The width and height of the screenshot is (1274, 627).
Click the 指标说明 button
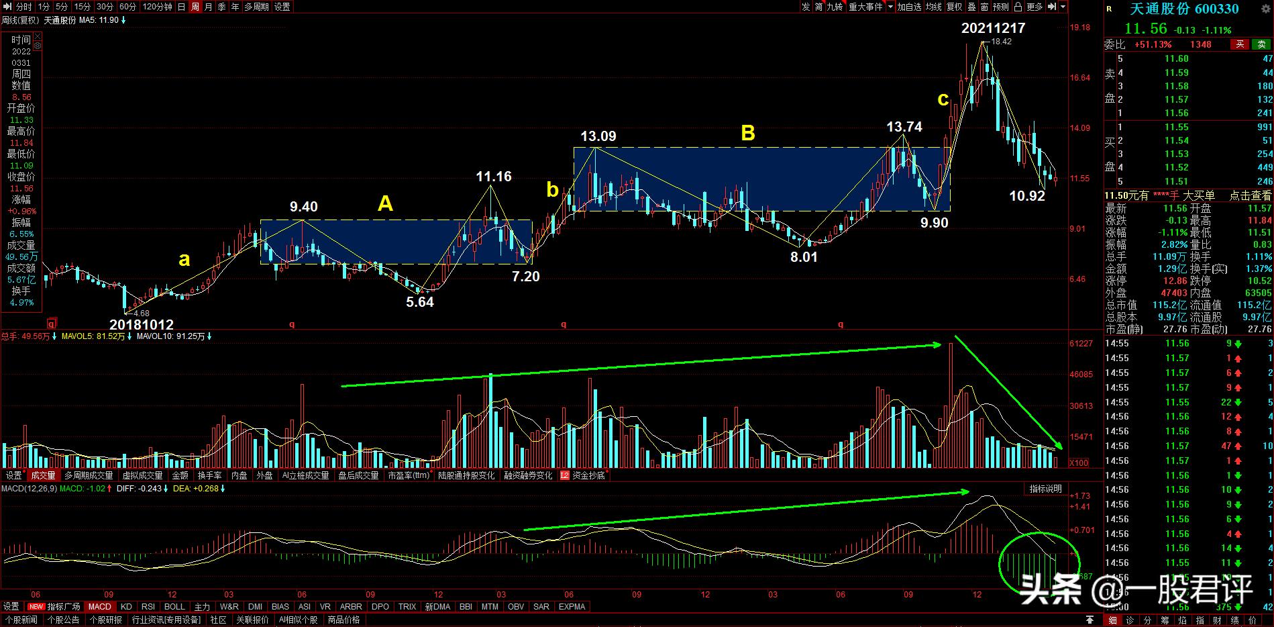pyautogui.click(x=1045, y=489)
